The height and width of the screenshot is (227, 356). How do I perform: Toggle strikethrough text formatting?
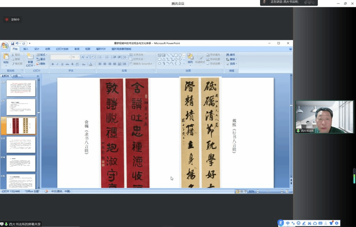(x=67, y=64)
